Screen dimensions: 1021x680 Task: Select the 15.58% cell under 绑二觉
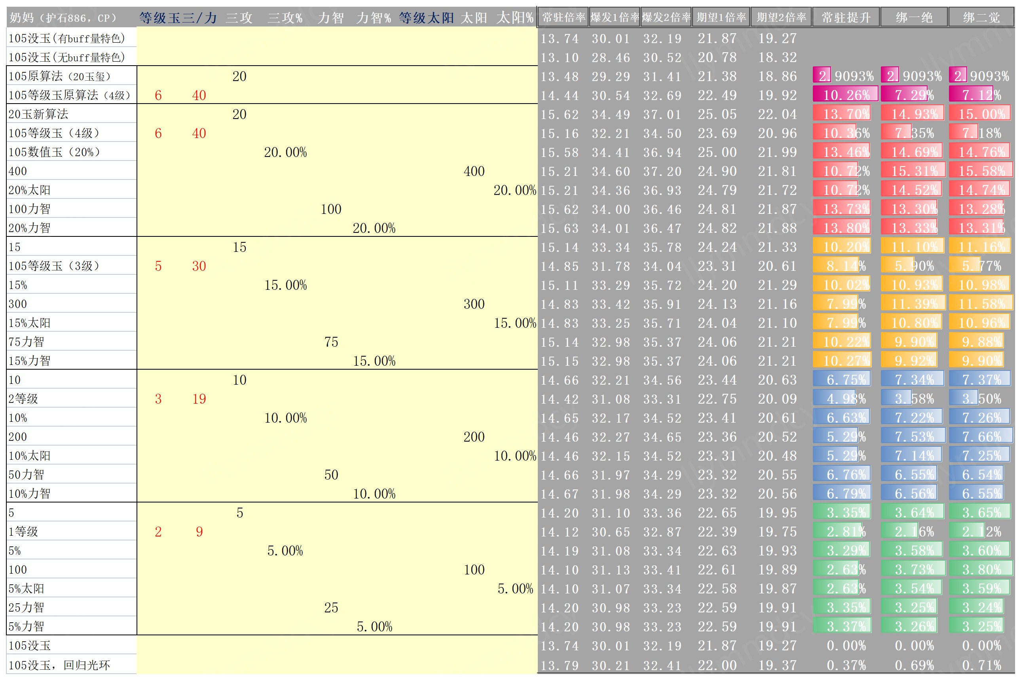click(981, 171)
